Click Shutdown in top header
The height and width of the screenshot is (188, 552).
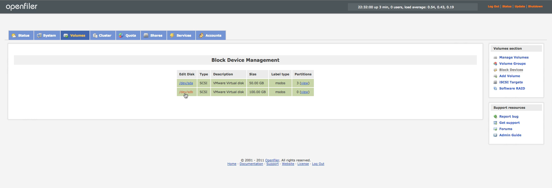535,7
